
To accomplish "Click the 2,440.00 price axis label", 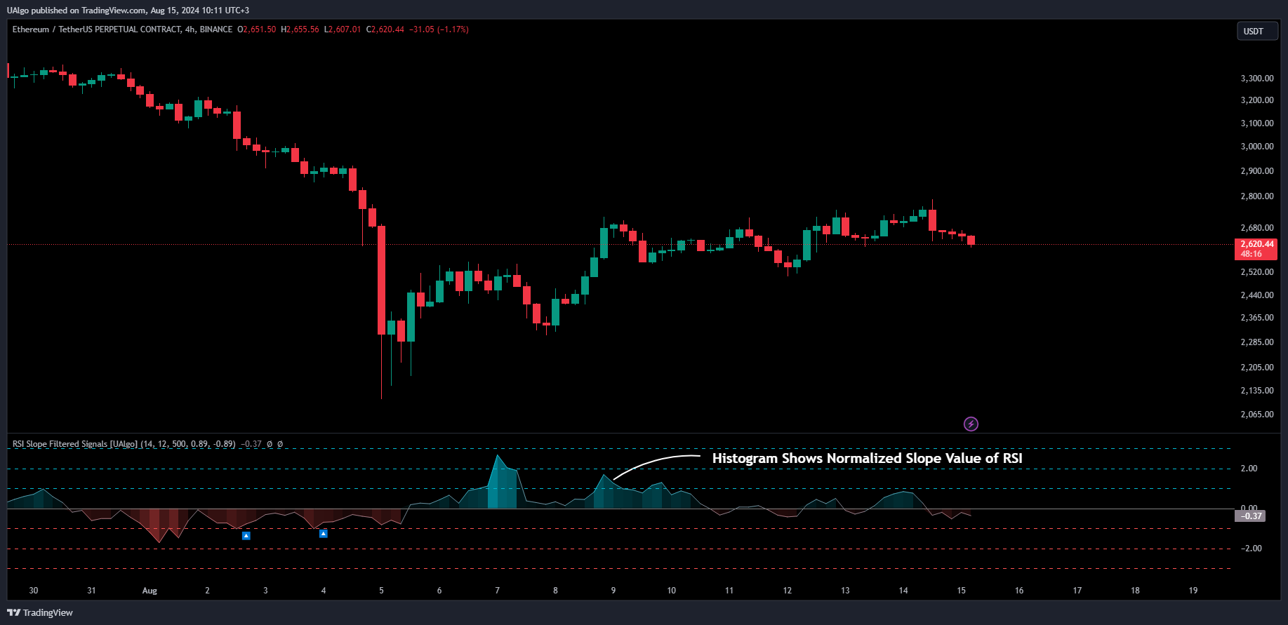I will click(1257, 295).
